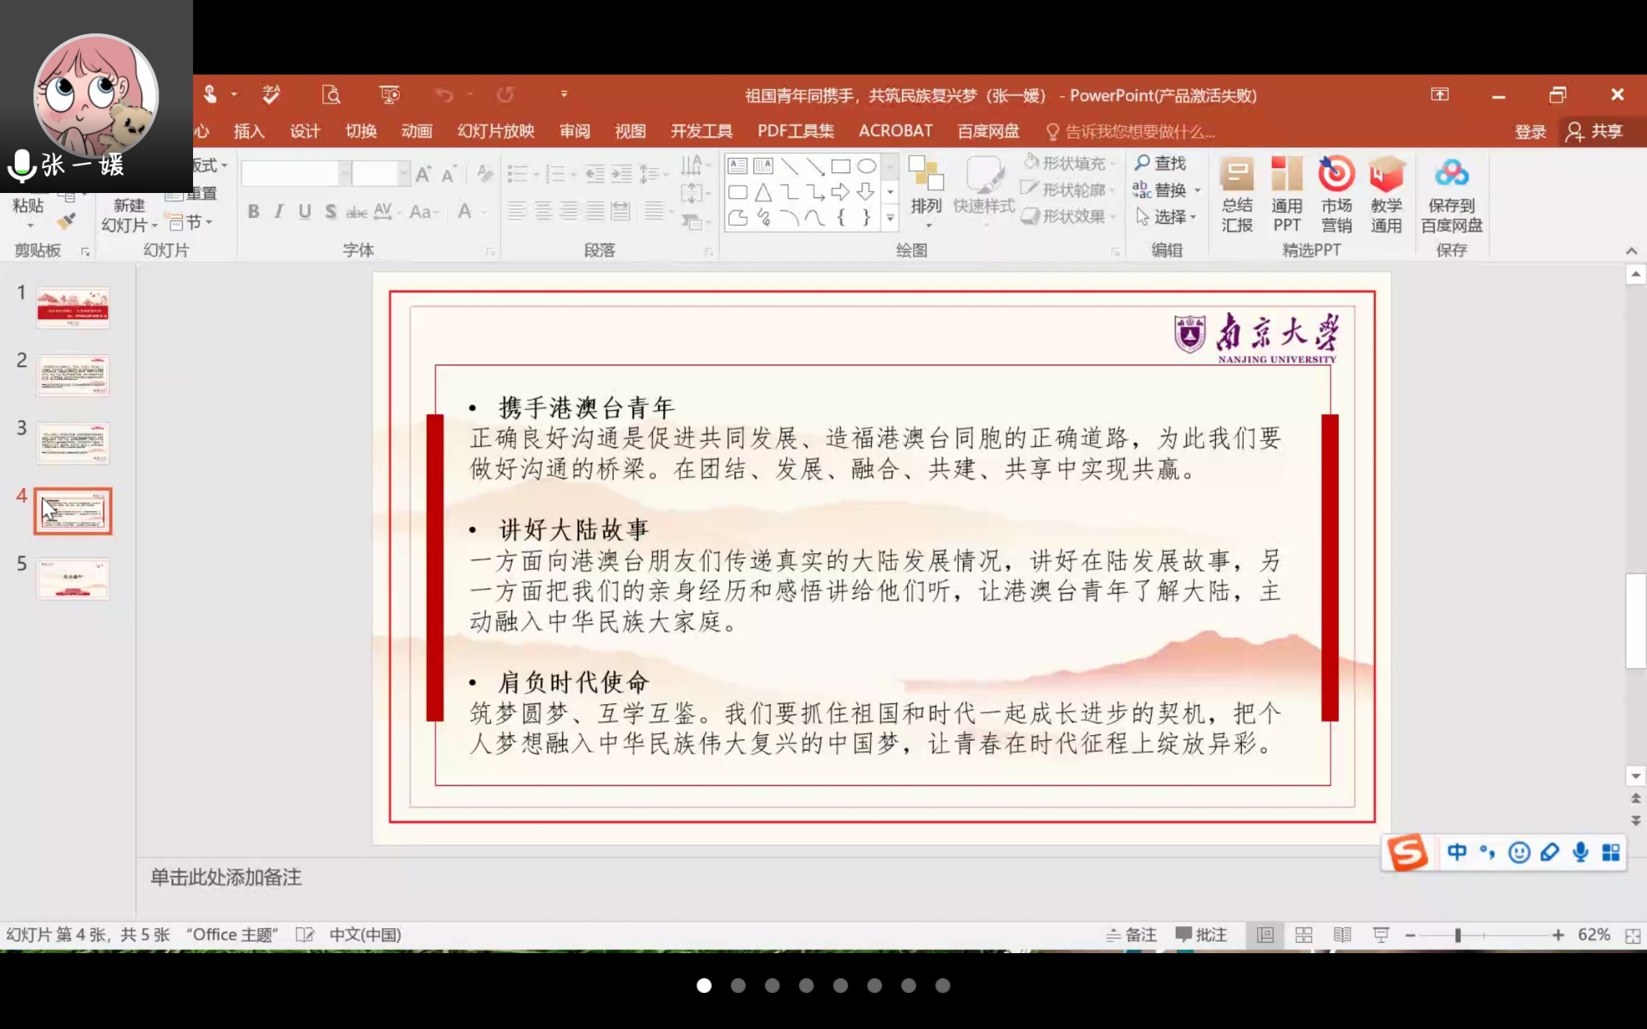Select slide 2 thumbnail in slide panel
This screenshot has width=1647, height=1029.
click(x=73, y=376)
